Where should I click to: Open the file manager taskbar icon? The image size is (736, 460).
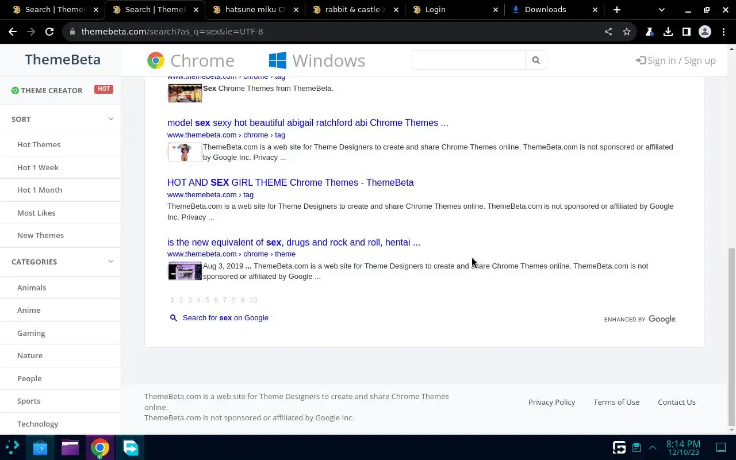point(70,447)
